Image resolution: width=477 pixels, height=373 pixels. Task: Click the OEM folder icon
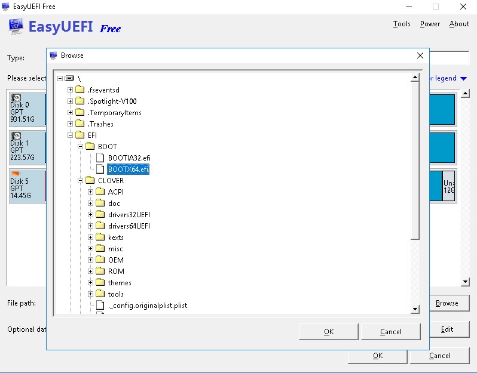100,260
